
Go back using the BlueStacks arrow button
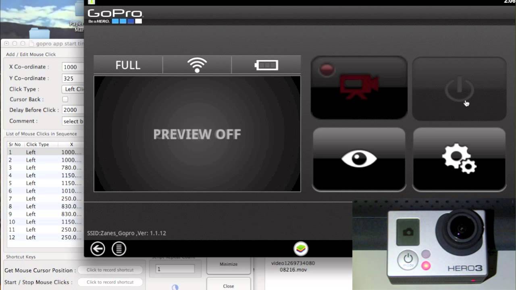tap(98, 249)
